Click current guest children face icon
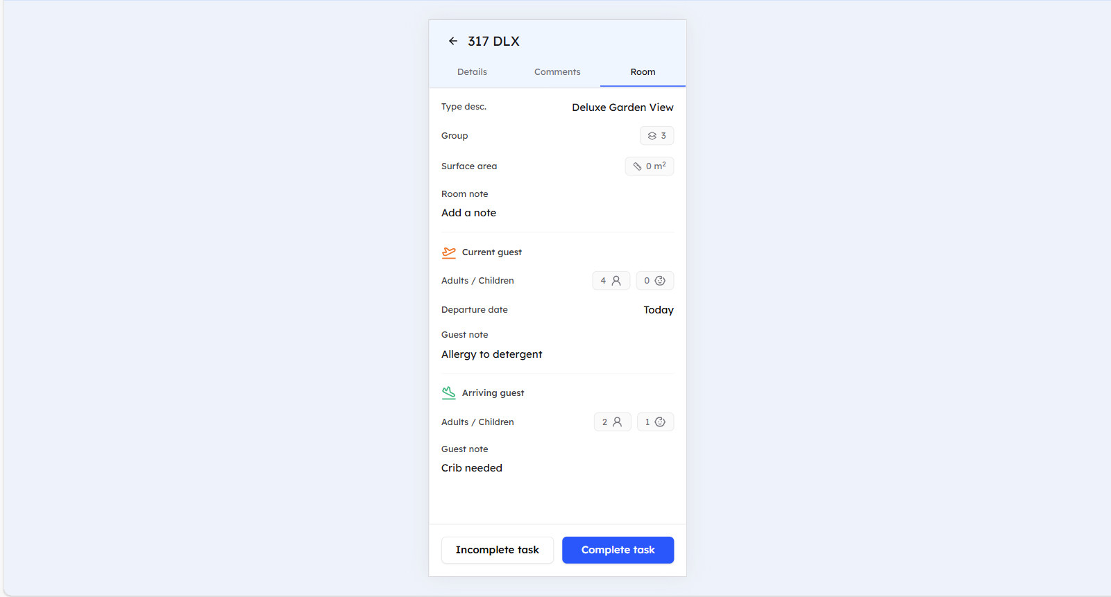This screenshot has height=597, width=1111. pos(660,281)
